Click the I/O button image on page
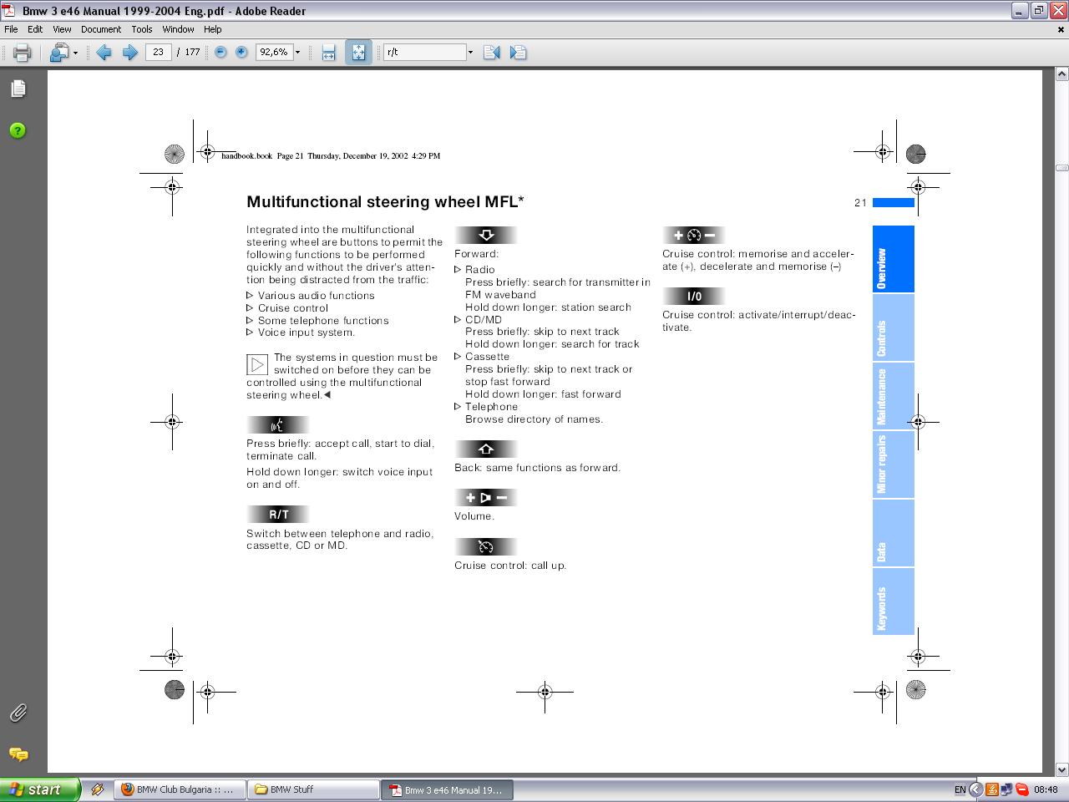The image size is (1069, 802). [694, 297]
